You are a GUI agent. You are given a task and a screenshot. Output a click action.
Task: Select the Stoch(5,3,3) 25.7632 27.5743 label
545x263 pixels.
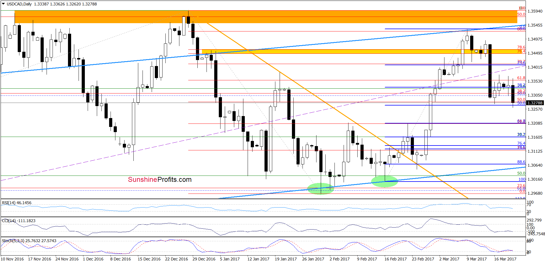click(x=29, y=241)
